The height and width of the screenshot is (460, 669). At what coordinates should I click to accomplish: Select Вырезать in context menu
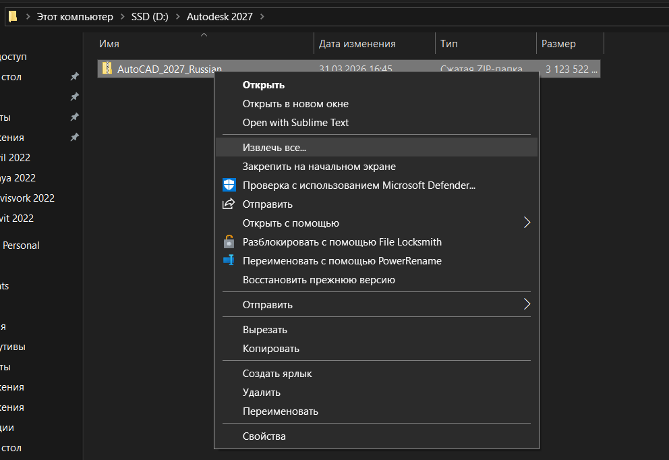[265, 330]
